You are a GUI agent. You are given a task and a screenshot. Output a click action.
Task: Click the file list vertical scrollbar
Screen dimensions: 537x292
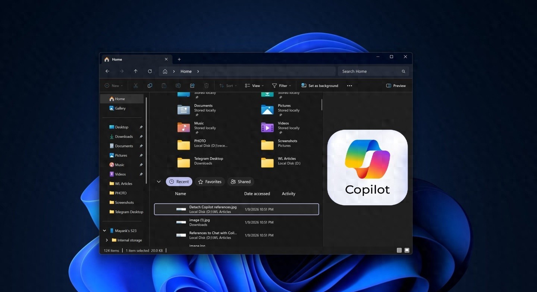pos(321,104)
